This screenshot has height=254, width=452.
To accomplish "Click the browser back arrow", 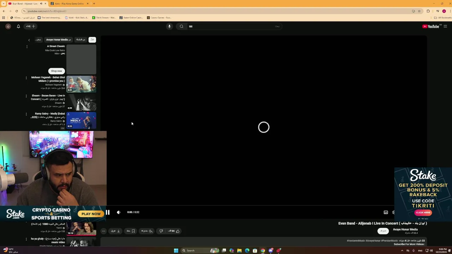I will click(x=4, y=11).
